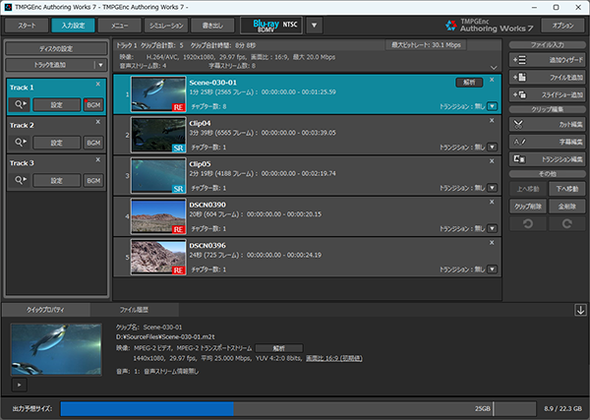Select the Clip04 diver thumbnail

158,135
